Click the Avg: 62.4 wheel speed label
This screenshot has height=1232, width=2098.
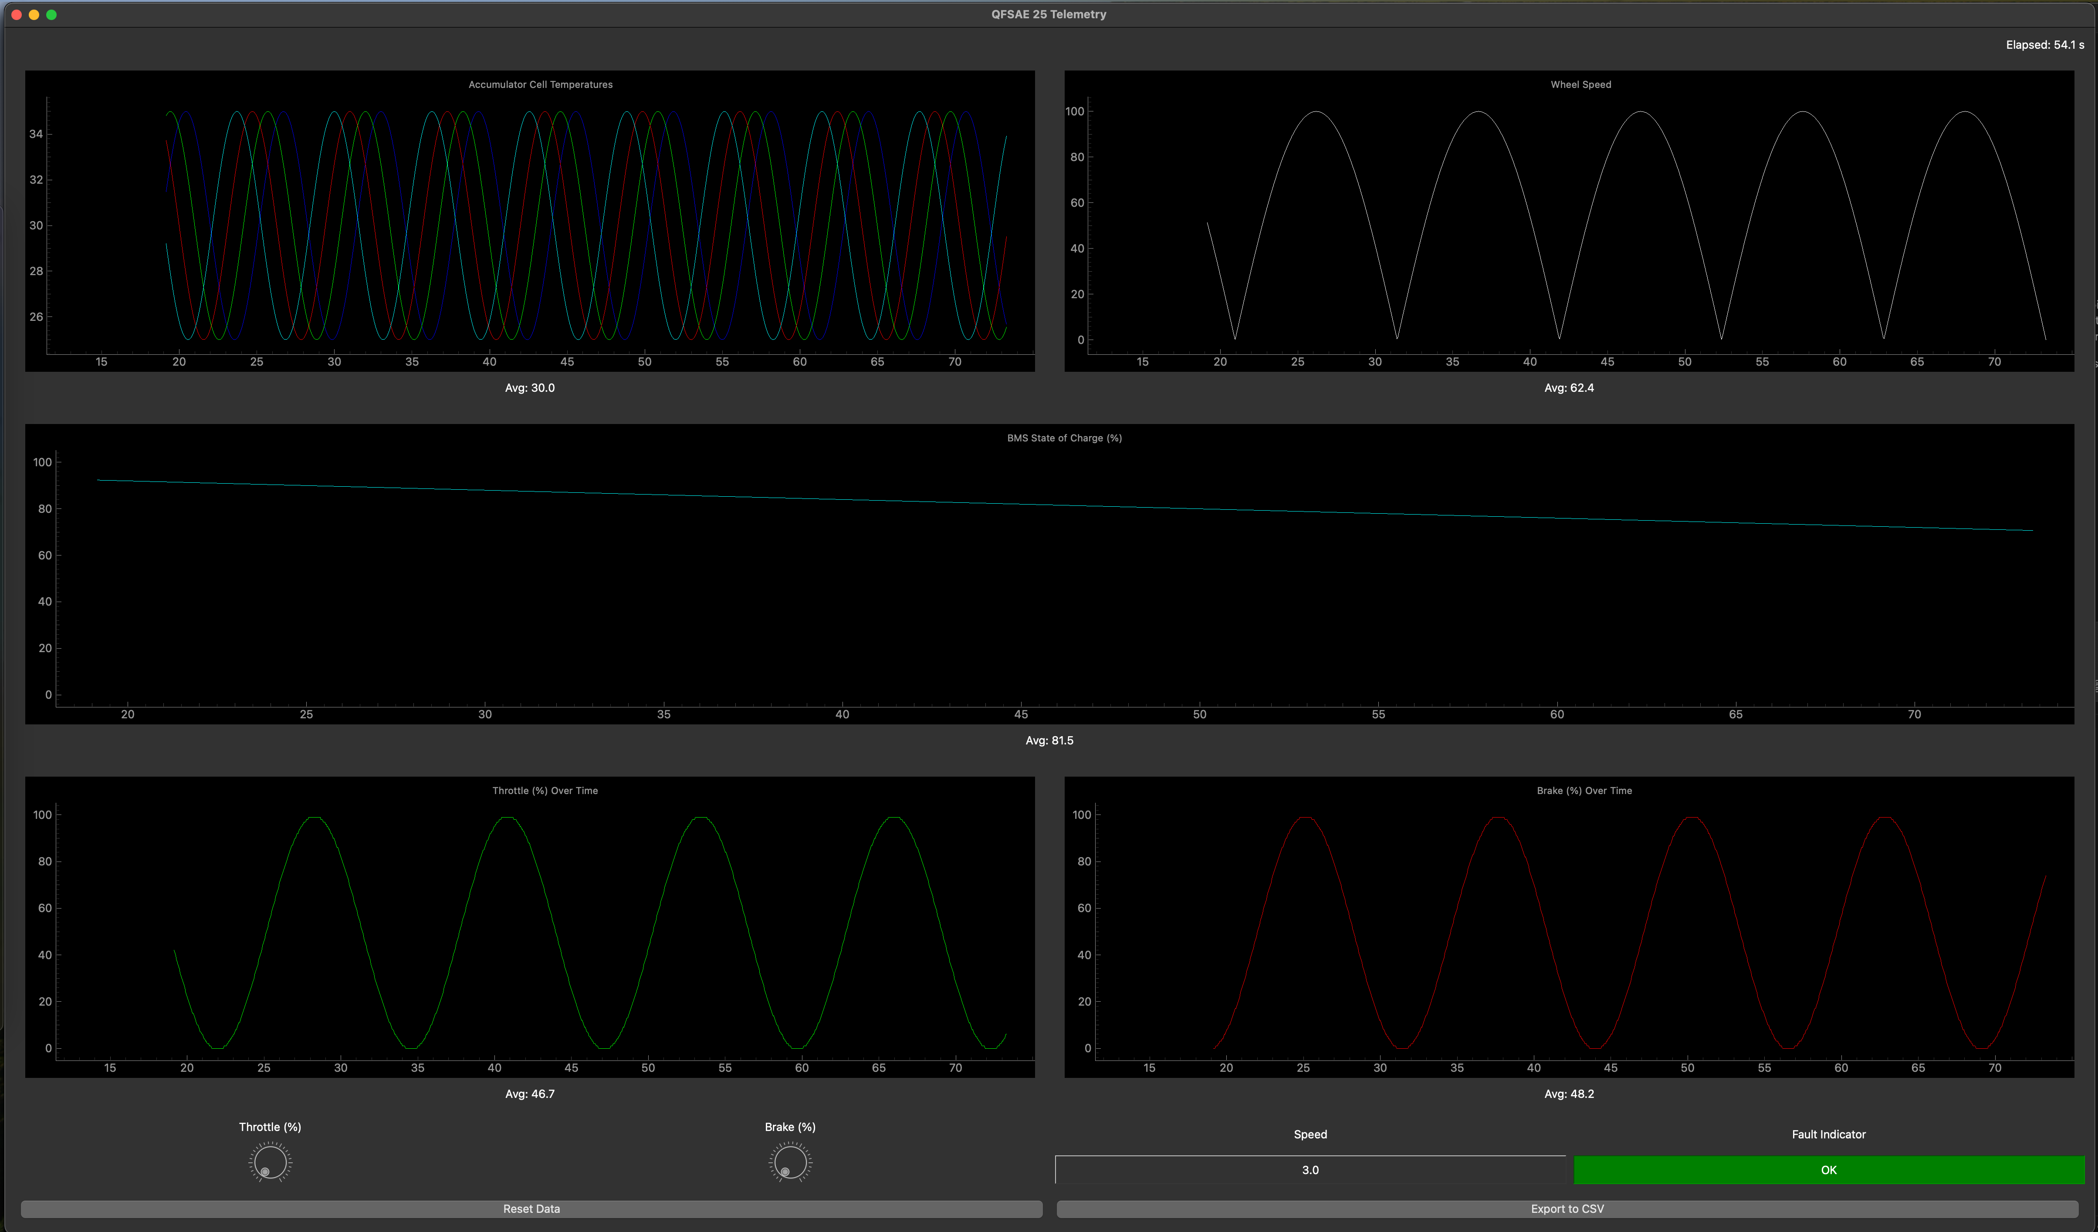tap(1569, 387)
